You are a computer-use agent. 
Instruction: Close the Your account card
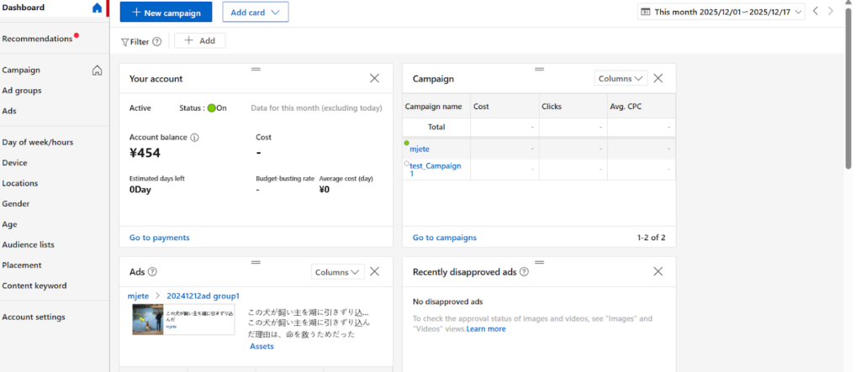374,78
